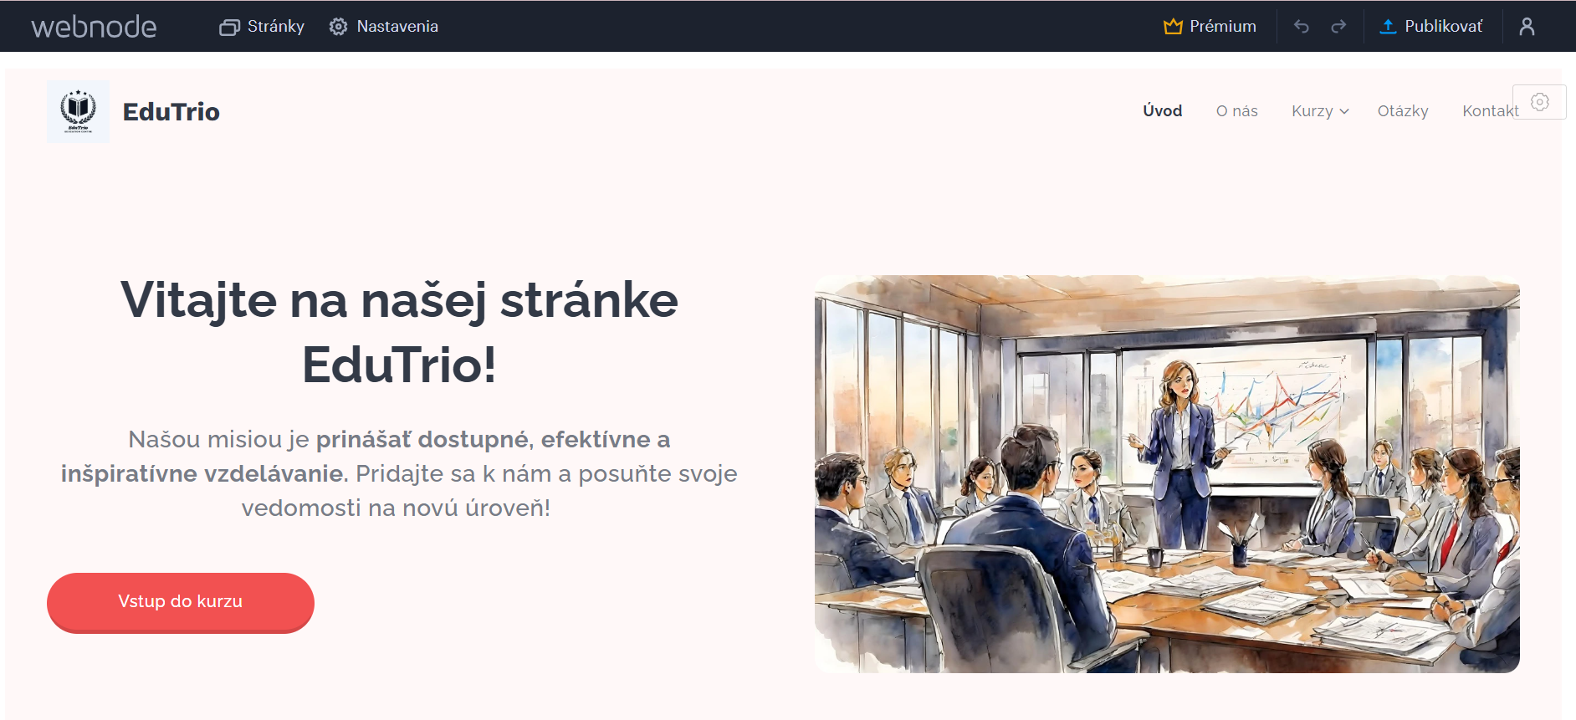Screen dimensions: 1576x720
Task: Click the Vstup do kurzu button
Action: point(181,602)
